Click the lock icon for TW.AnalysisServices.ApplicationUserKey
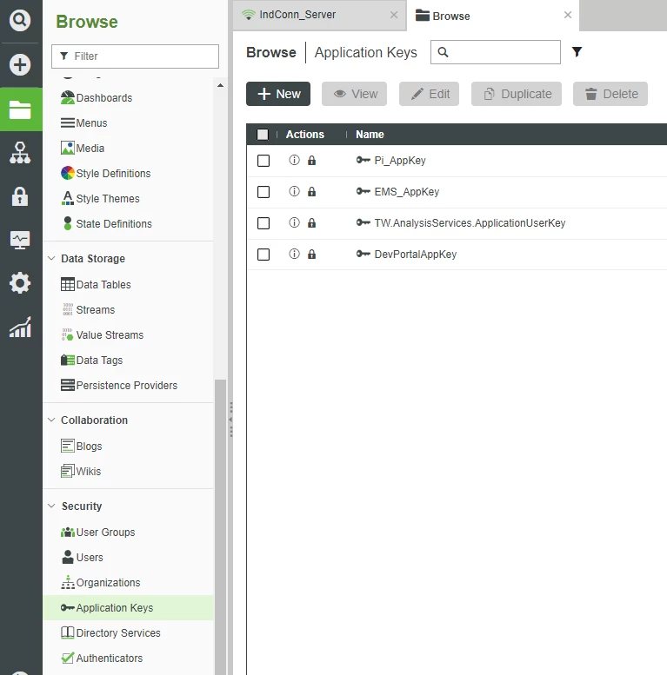This screenshot has height=675, width=667. click(311, 223)
